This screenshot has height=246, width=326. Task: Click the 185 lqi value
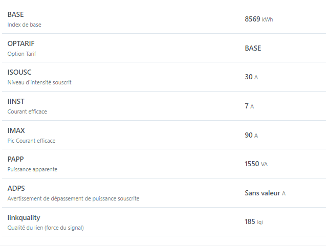point(254,221)
